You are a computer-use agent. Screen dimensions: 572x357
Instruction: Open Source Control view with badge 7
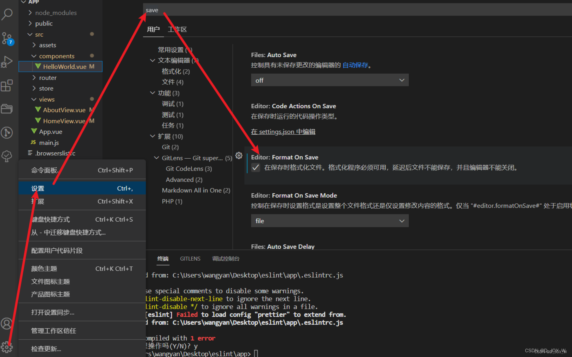[7, 38]
